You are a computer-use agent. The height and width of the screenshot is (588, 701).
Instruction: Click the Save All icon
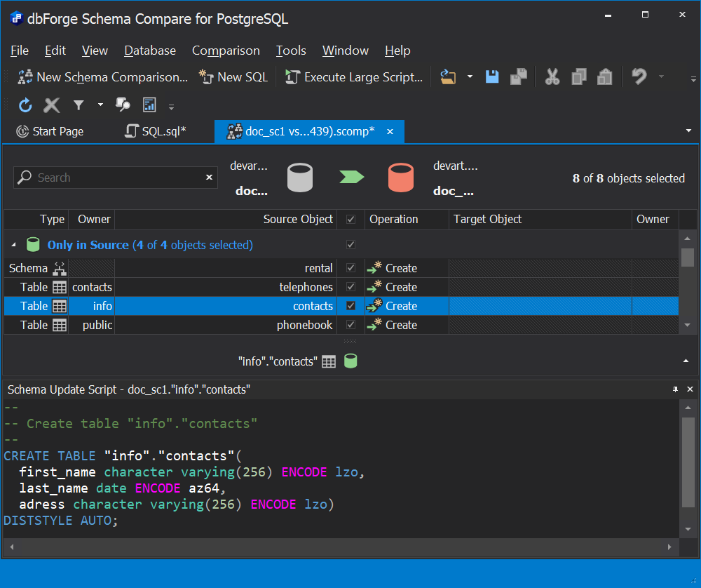click(519, 77)
